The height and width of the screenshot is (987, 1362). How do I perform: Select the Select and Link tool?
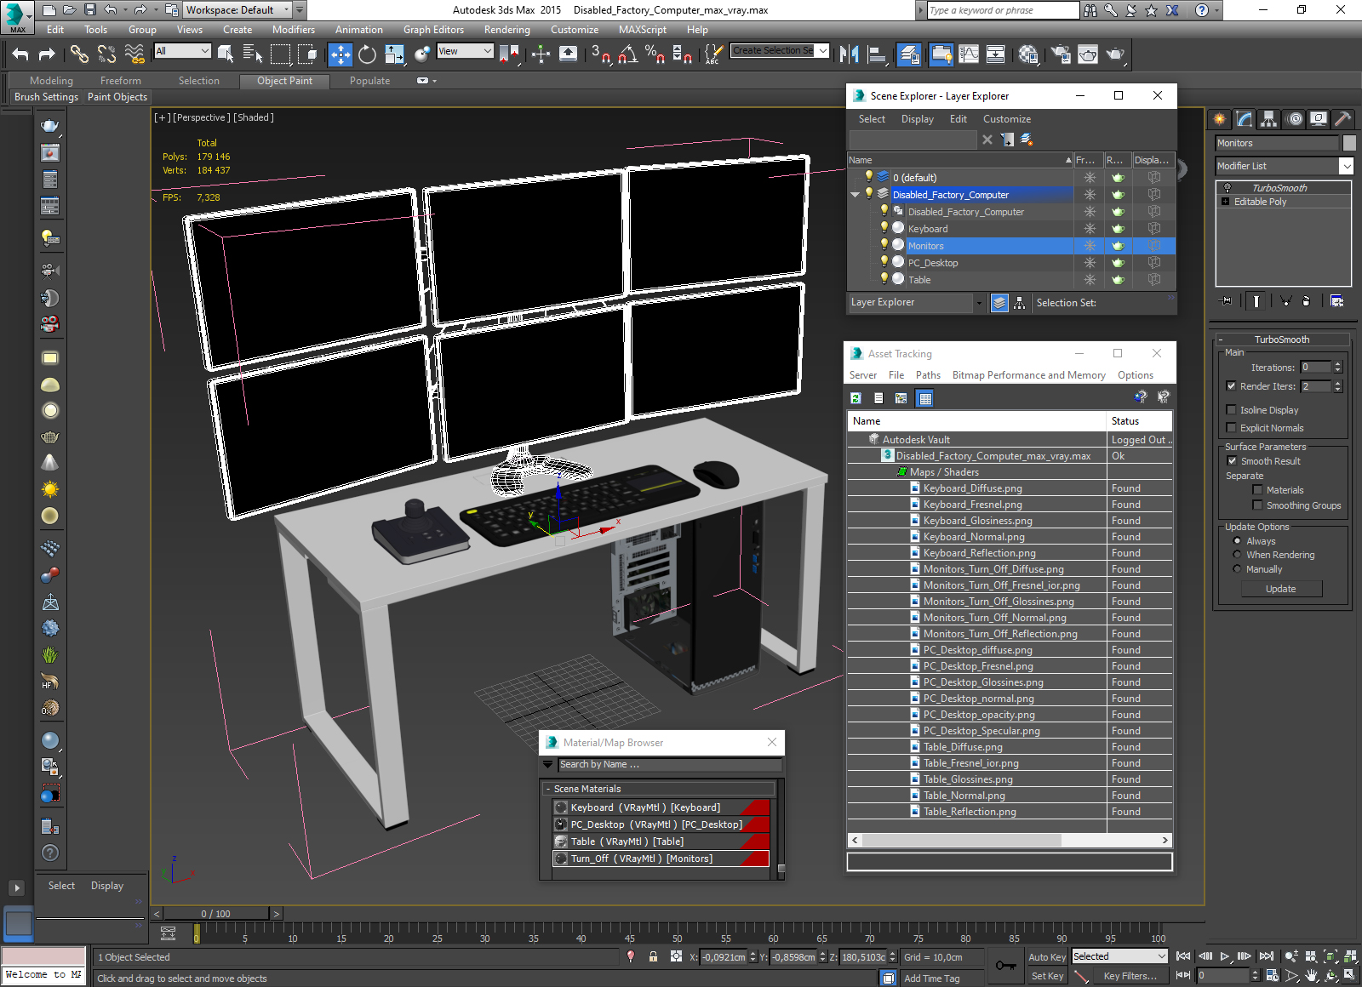[x=79, y=54]
